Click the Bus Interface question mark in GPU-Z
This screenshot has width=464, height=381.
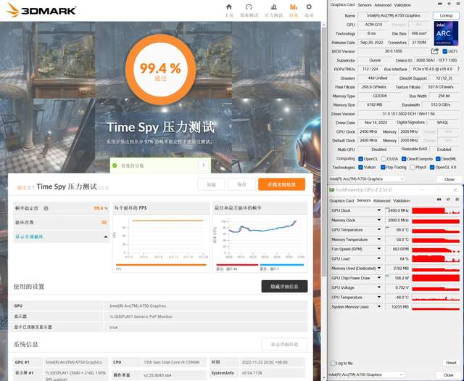(x=458, y=69)
